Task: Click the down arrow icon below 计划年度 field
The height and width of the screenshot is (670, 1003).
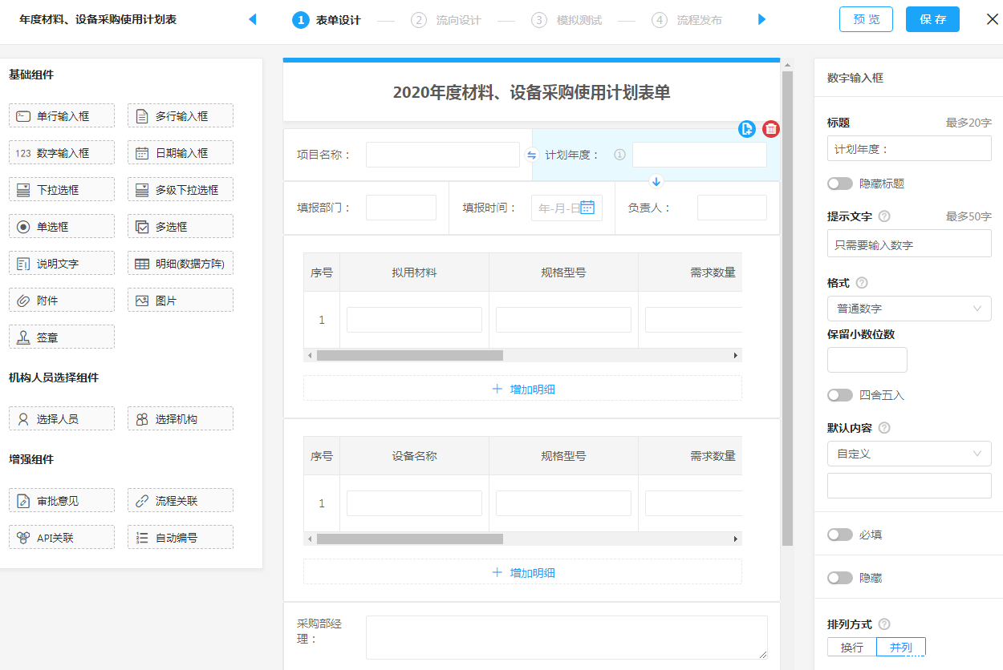Action: pyautogui.click(x=656, y=181)
